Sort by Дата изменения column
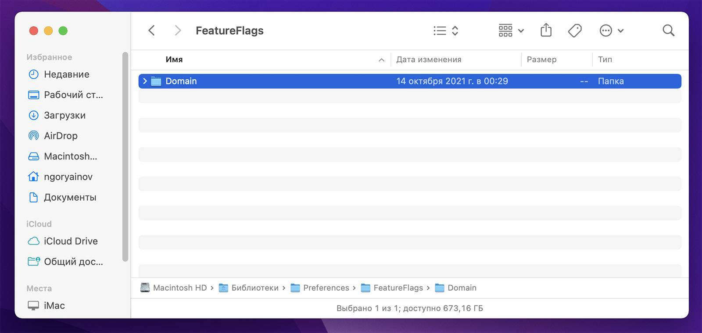The height and width of the screenshot is (333, 702). click(429, 60)
